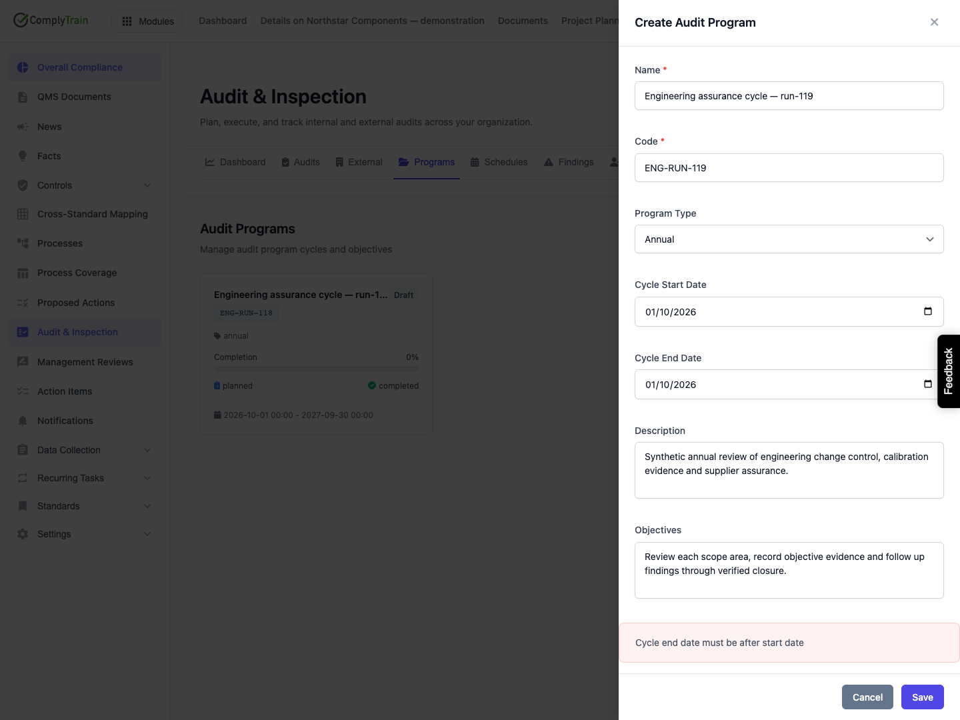960x720 pixels.
Task: Open the Cycle Start Date calendar picker icon
Action: tap(928, 311)
